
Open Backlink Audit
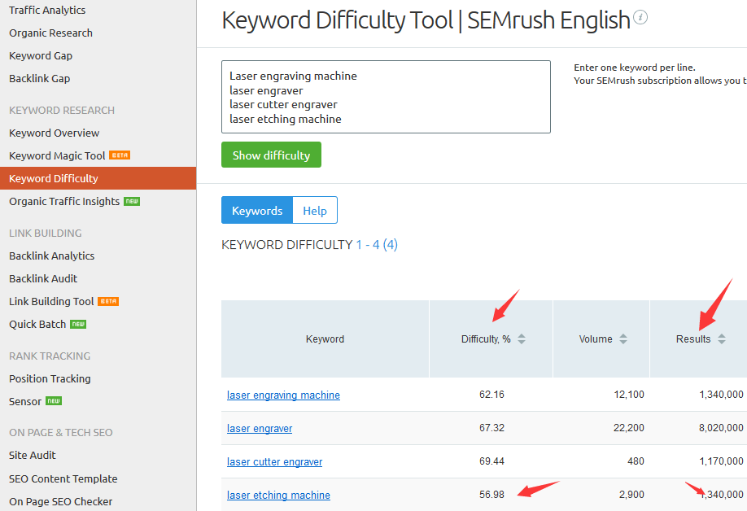43,278
